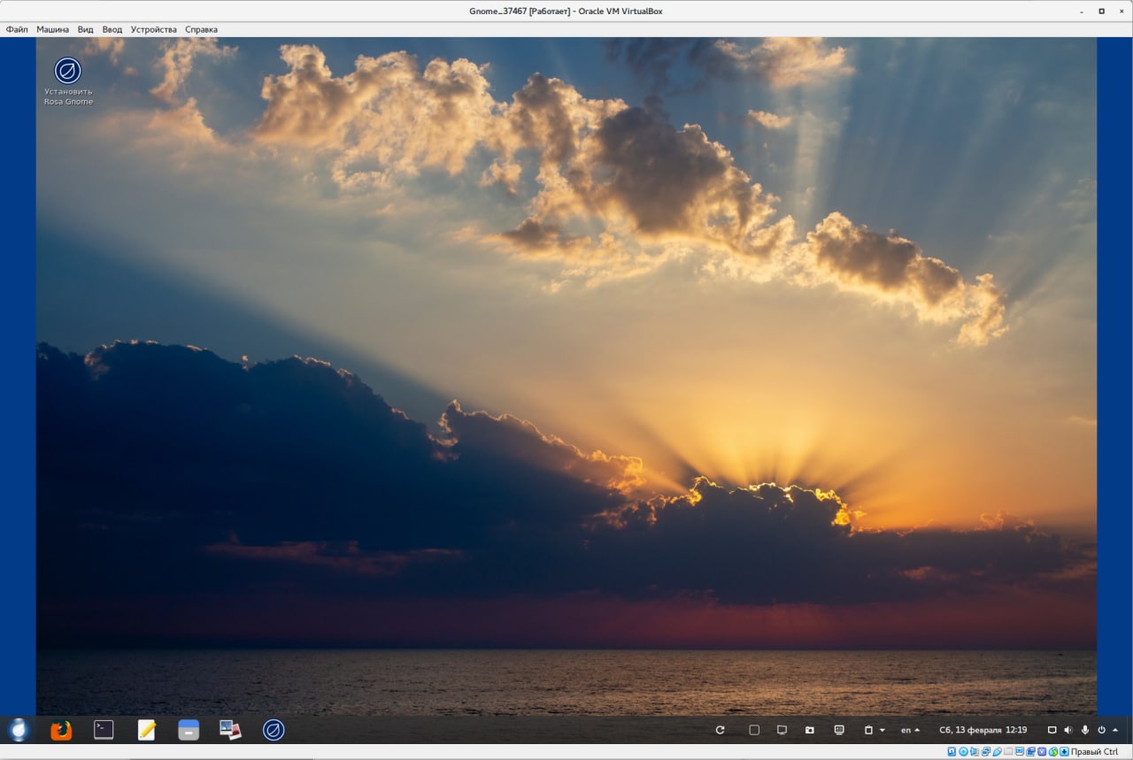The height and width of the screenshot is (760, 1133).
Task: Open calendar via 'Сб, 13 февраля 12:19'
Action: point(983,730)
